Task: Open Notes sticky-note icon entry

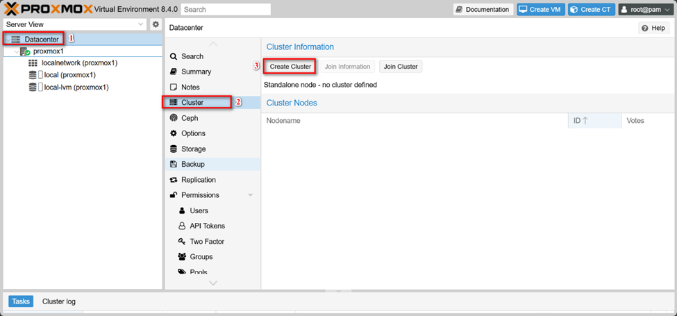Action: (174, 88)
